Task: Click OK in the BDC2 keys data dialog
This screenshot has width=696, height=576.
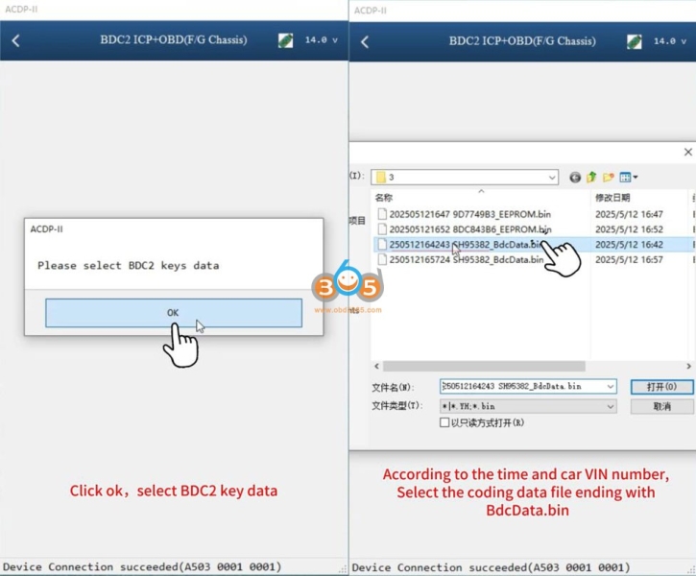Action: tap(174, 313)
